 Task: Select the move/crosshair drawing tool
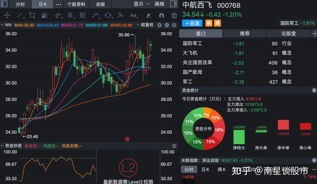tap(7, 15)
